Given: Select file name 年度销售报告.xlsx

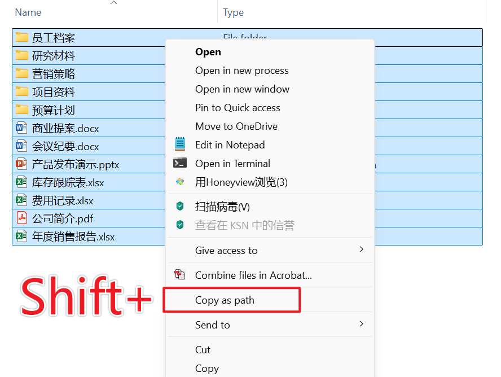Looking at the screenshot, I should (73, 236).
